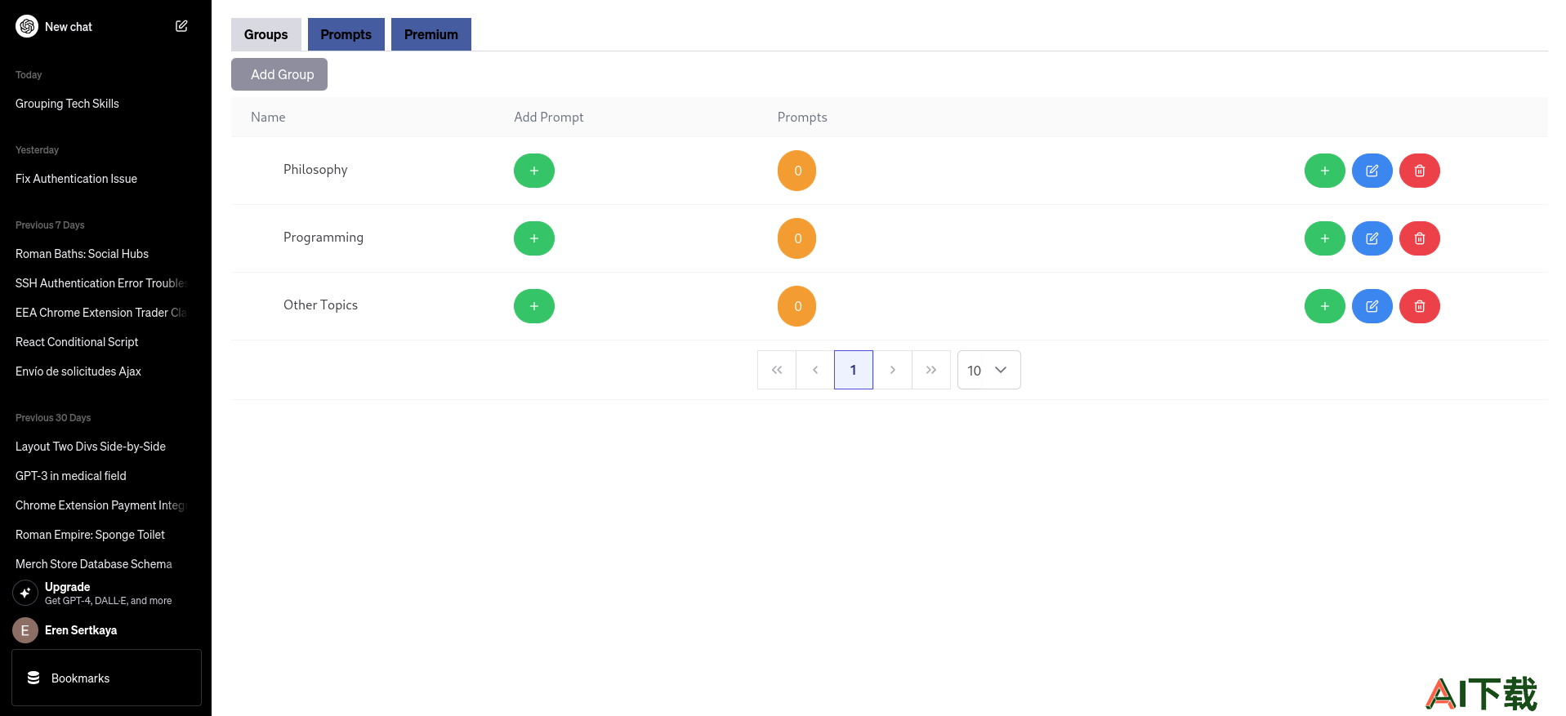Click the Name column header
The width and height of the screenshot is (1566, 716).
268,117
